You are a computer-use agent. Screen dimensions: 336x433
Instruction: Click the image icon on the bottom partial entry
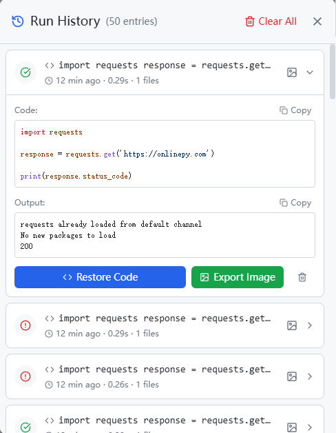292,427
